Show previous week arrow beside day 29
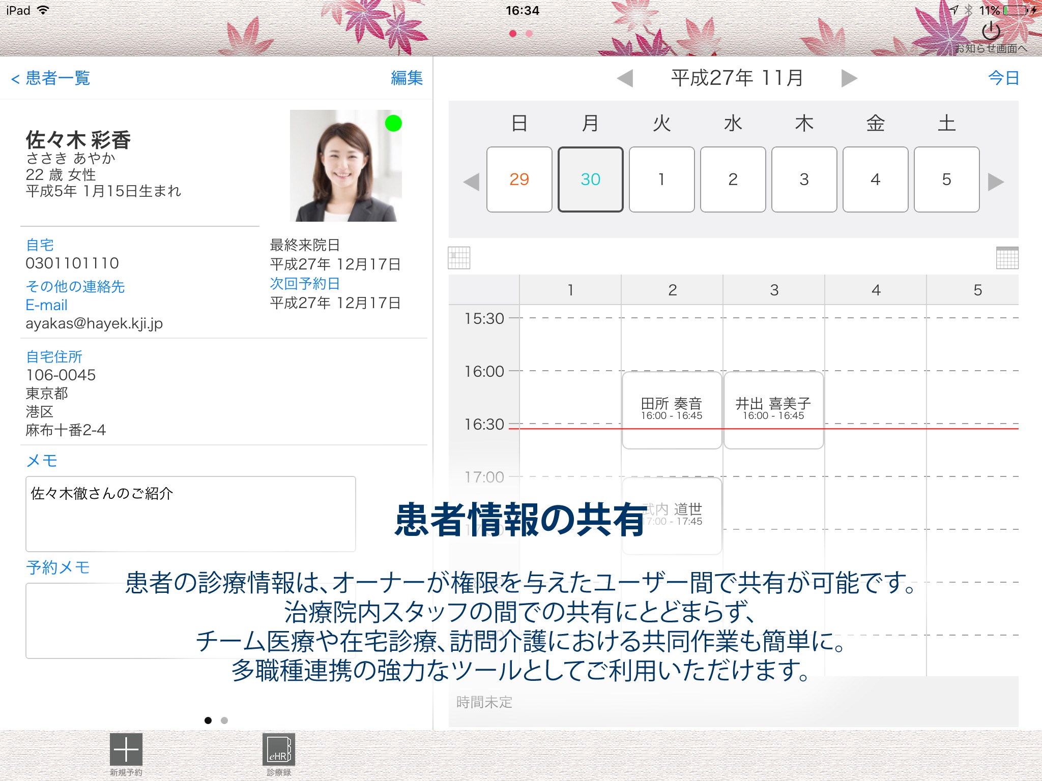This screenshot has width=1042, height=781. pos(472,182)
